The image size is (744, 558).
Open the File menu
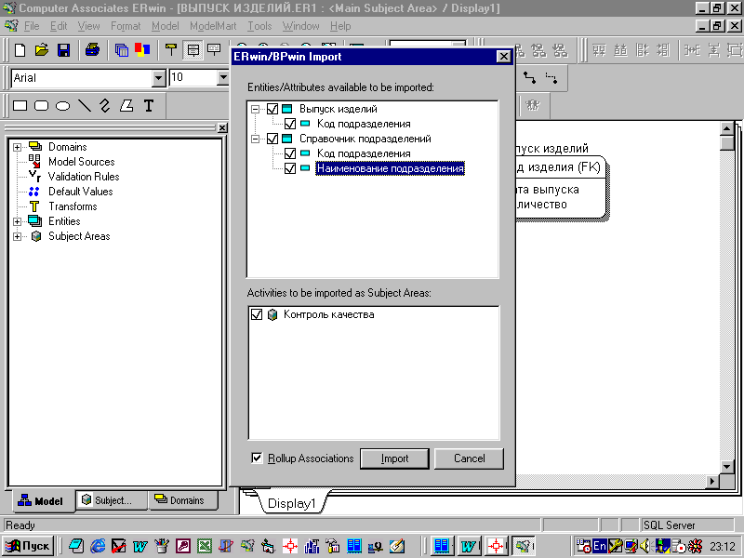(32, 26)
